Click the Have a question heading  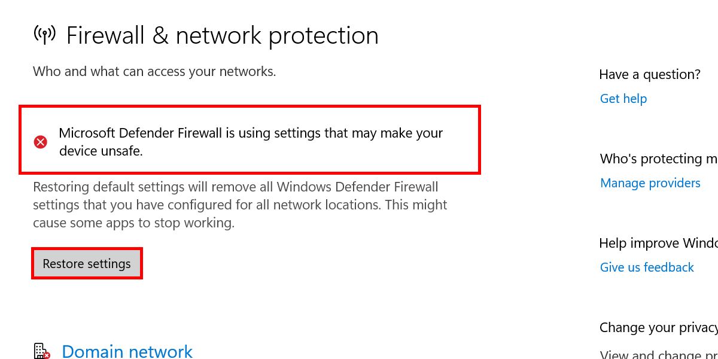(650, 74)
